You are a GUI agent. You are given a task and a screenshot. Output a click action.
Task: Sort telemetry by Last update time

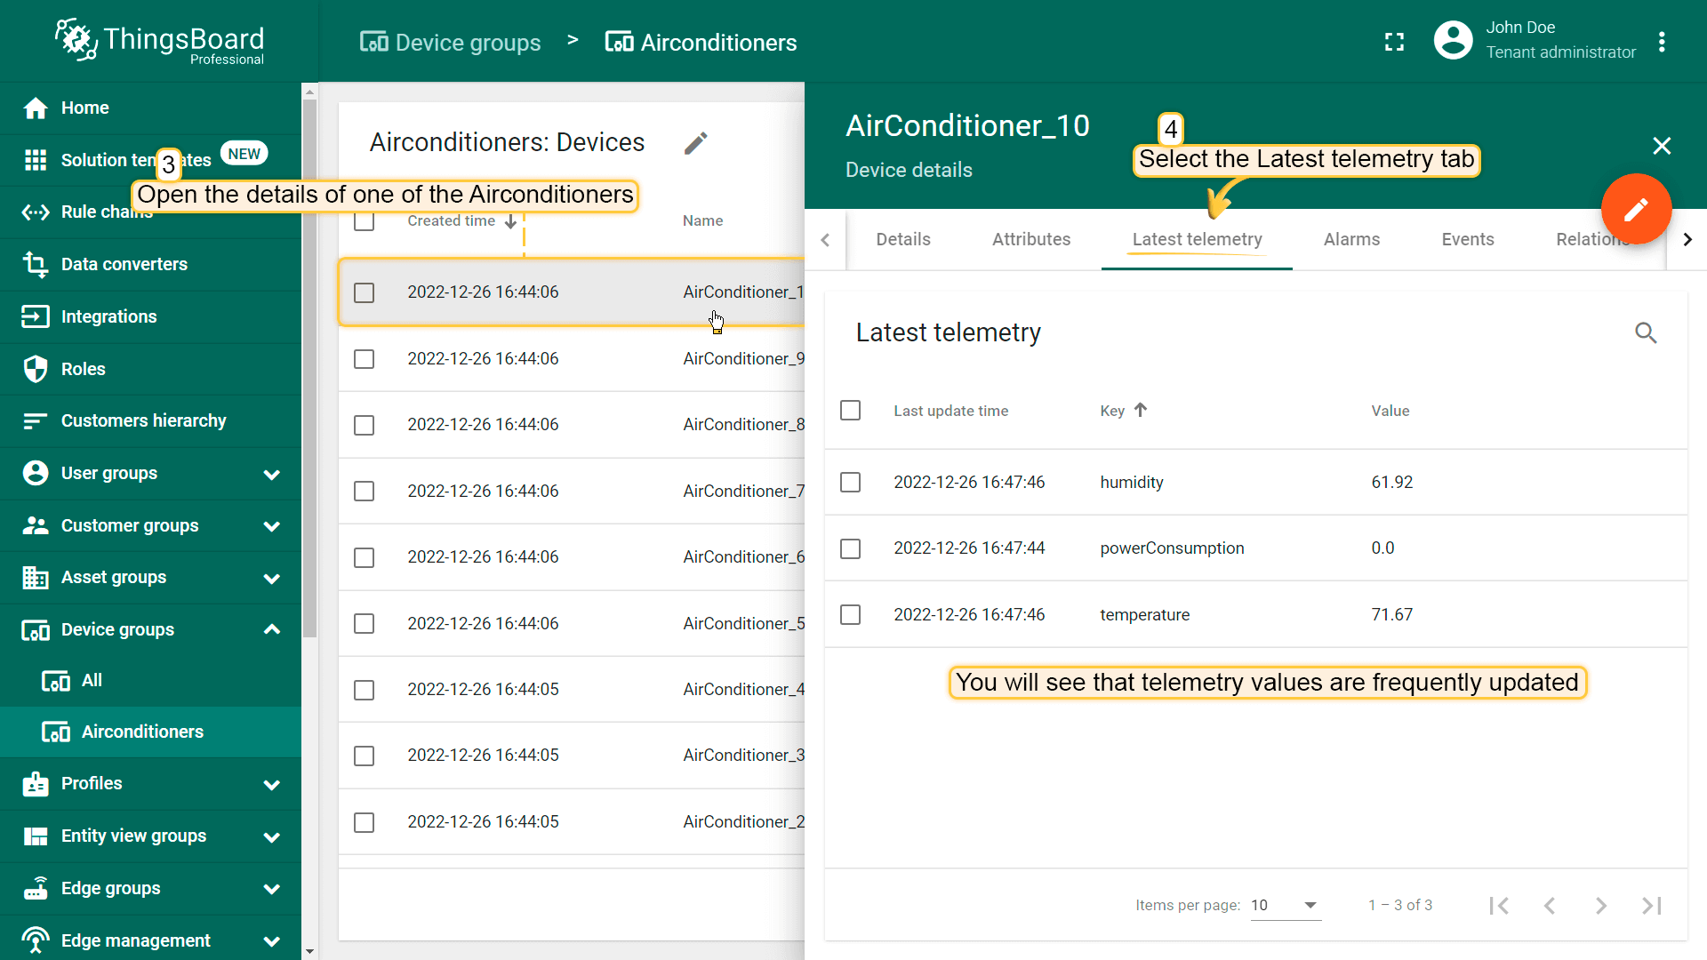(x=950, y=411)
